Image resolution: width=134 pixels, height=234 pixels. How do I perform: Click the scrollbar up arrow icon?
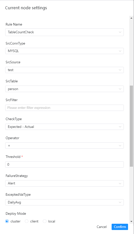(x=131, y=18)
